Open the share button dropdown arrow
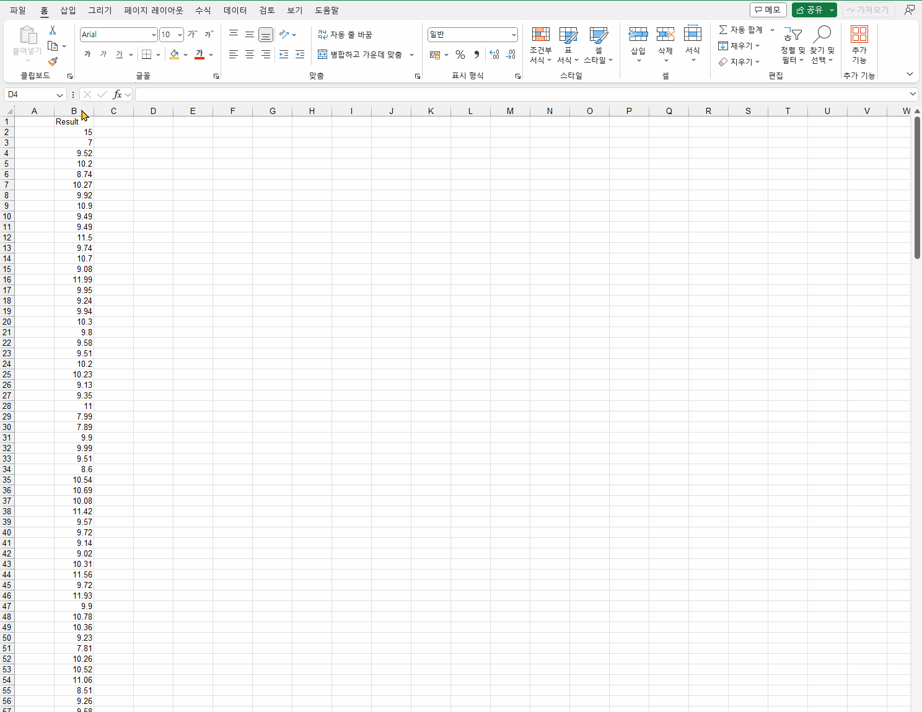Viewport: 922px width, 712px height. tap(832, 10)
